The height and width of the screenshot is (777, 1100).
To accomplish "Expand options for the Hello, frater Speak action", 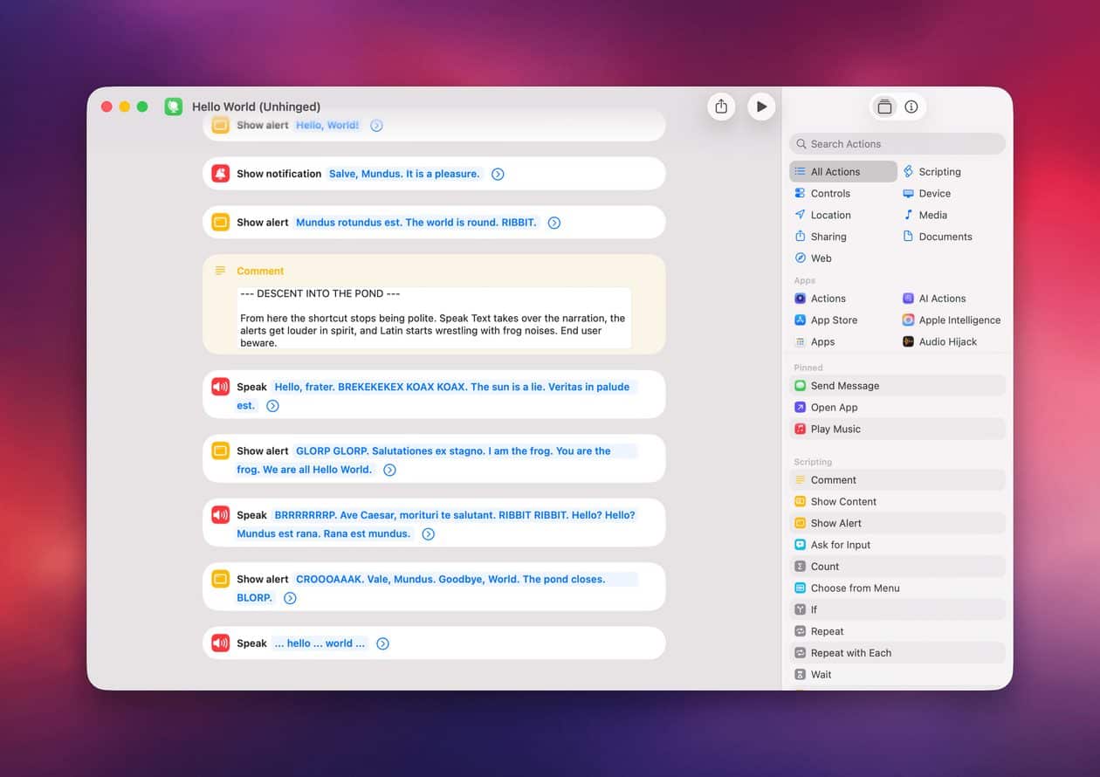I will pos(272,406).
